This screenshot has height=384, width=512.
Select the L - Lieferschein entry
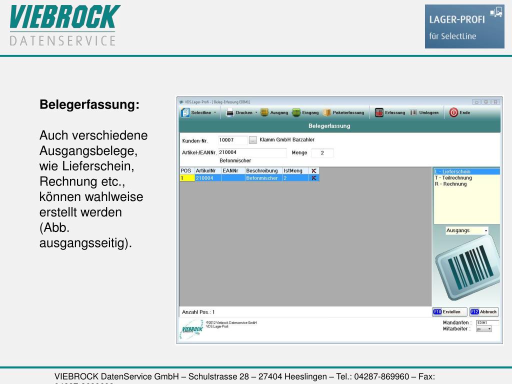click(x=466, y=171)
